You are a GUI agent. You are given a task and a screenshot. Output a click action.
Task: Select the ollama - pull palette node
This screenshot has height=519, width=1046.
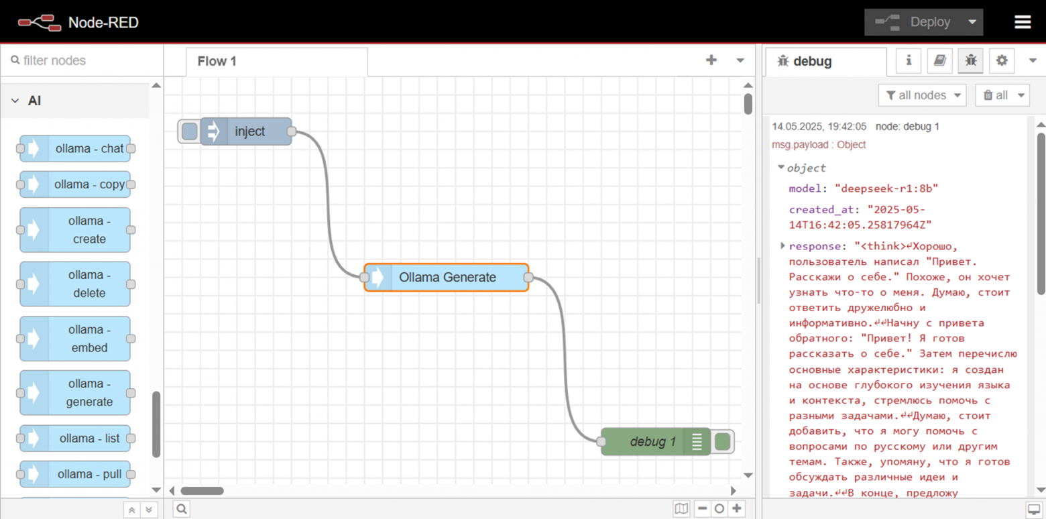(x=75, y=474)
